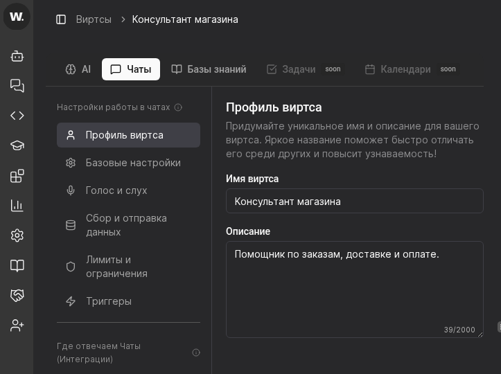Open the blocks widgets sidebar icon
Screen dimensions: 501x374
pyautogui.click(x=17, y=176)
